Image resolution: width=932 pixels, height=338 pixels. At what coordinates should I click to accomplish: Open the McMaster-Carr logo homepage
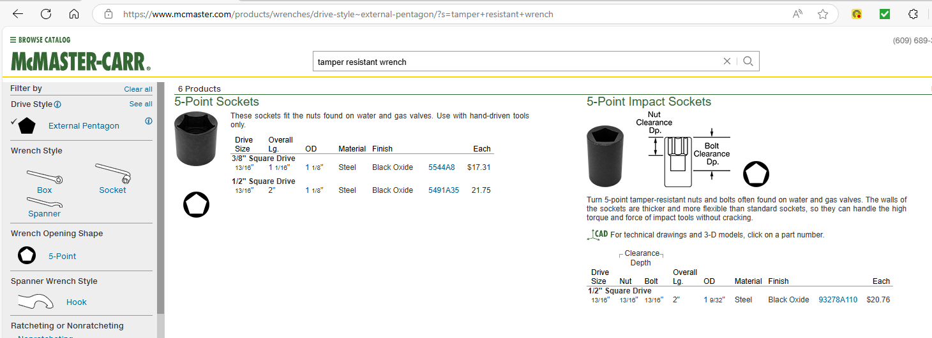pos(80,62)
